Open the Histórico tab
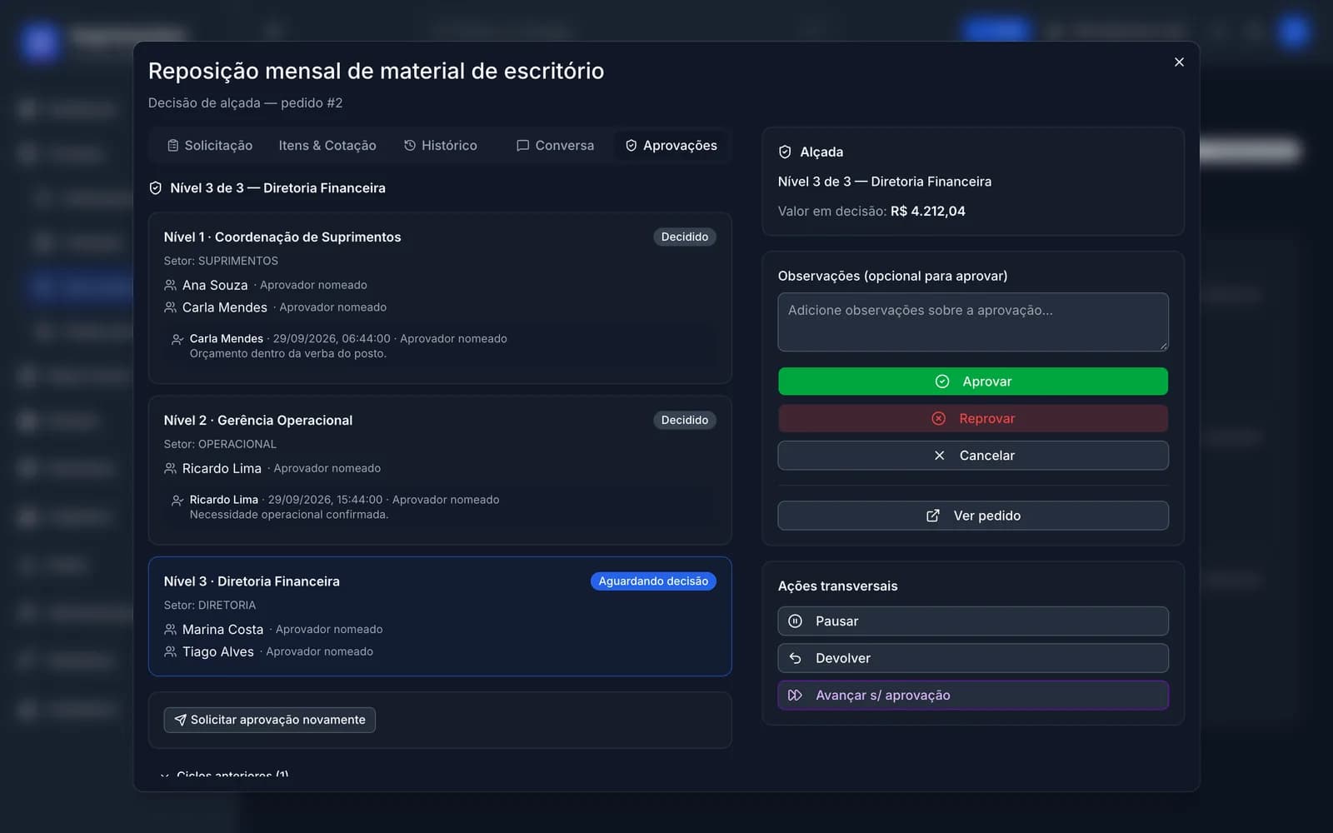 441,145
